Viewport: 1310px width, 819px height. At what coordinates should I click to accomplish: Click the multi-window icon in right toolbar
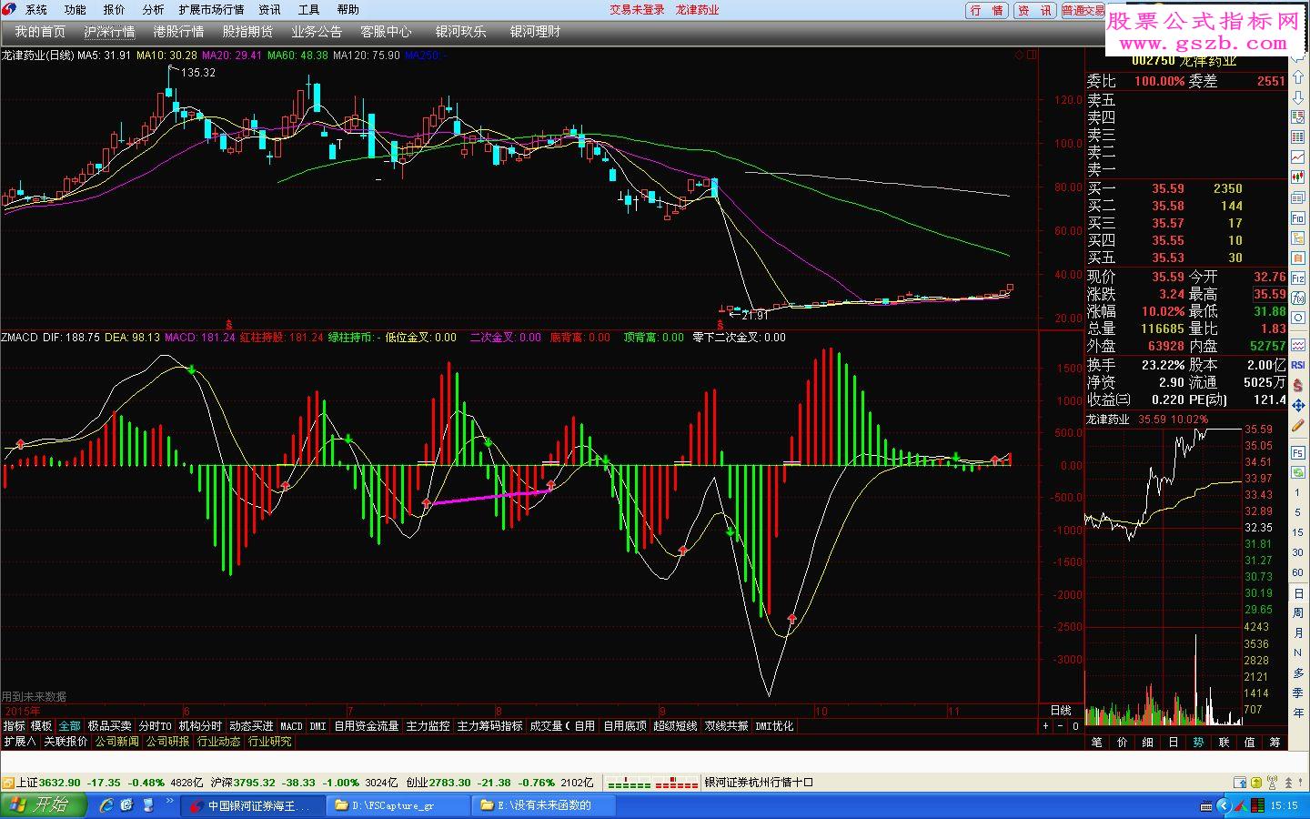[1298, 197]
